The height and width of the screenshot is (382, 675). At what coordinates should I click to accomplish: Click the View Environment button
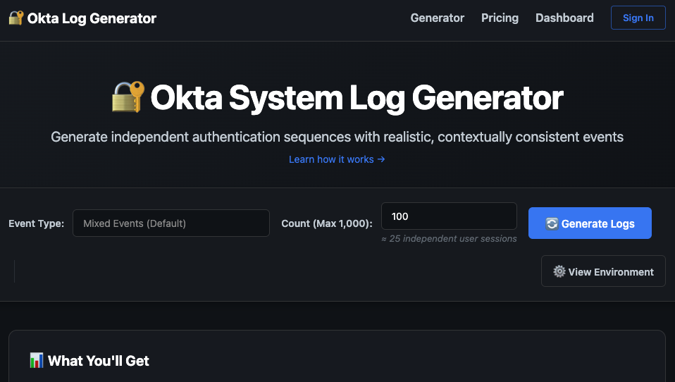603,271
